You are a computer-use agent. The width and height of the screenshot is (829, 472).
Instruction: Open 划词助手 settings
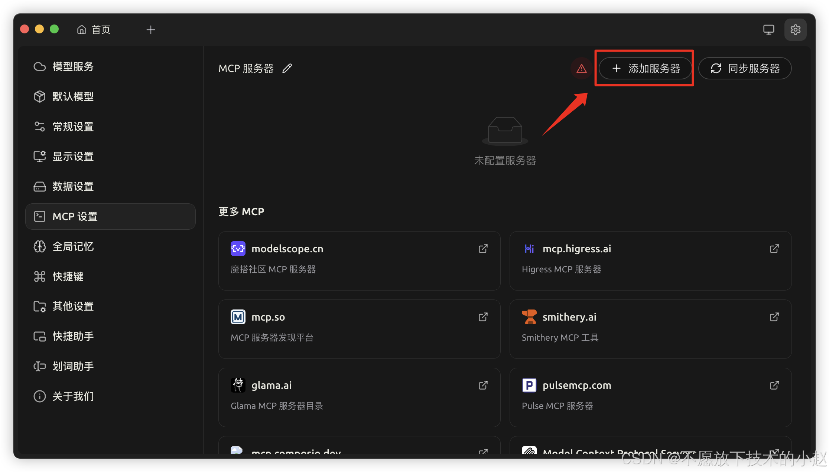[x=110, y=366]
